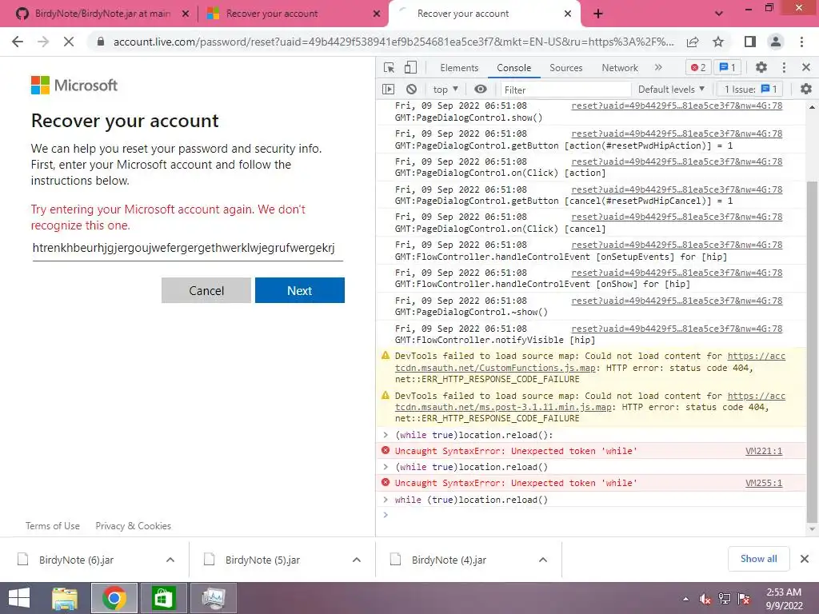Open the Chrome profile avatar

pyautogui.click(x=776, y=42)
